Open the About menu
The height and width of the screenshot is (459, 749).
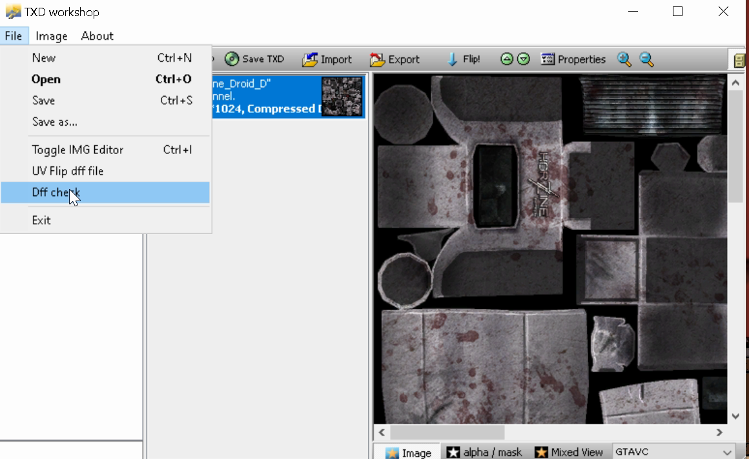pos(97,36)
